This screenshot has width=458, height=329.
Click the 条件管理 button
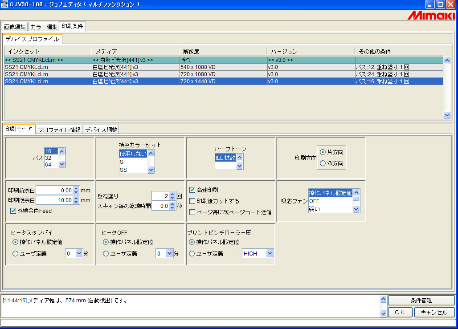point(421,300)
